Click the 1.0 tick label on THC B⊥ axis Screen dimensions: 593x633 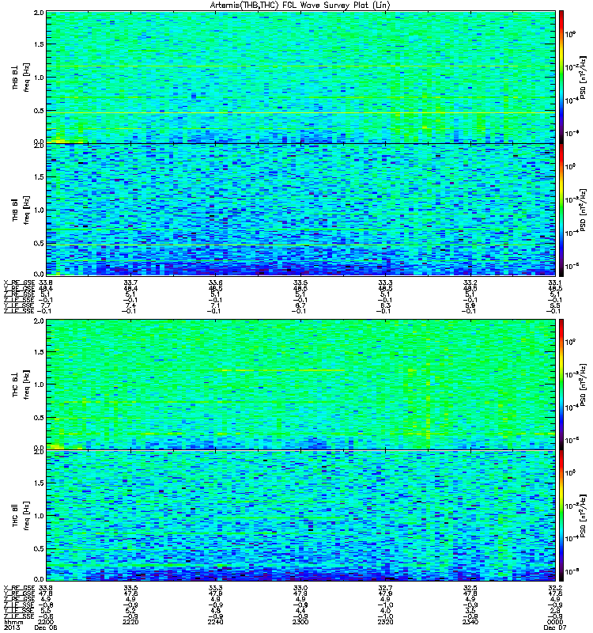39,385
